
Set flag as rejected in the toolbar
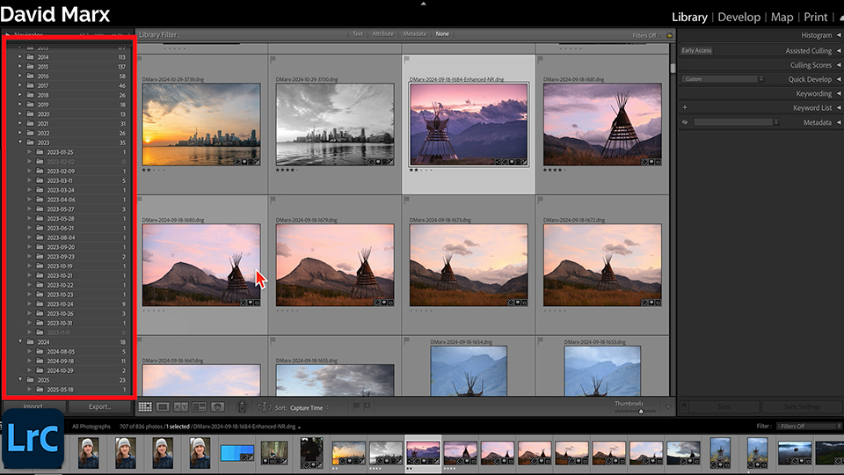click(367, 406)
